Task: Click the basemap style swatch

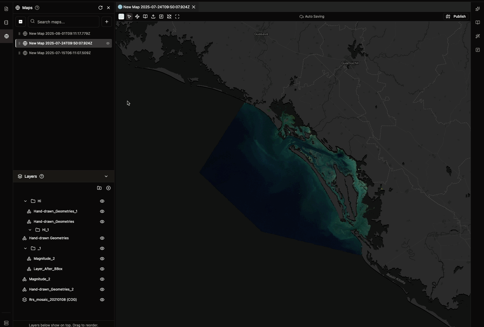Action: tap(121, 17)
